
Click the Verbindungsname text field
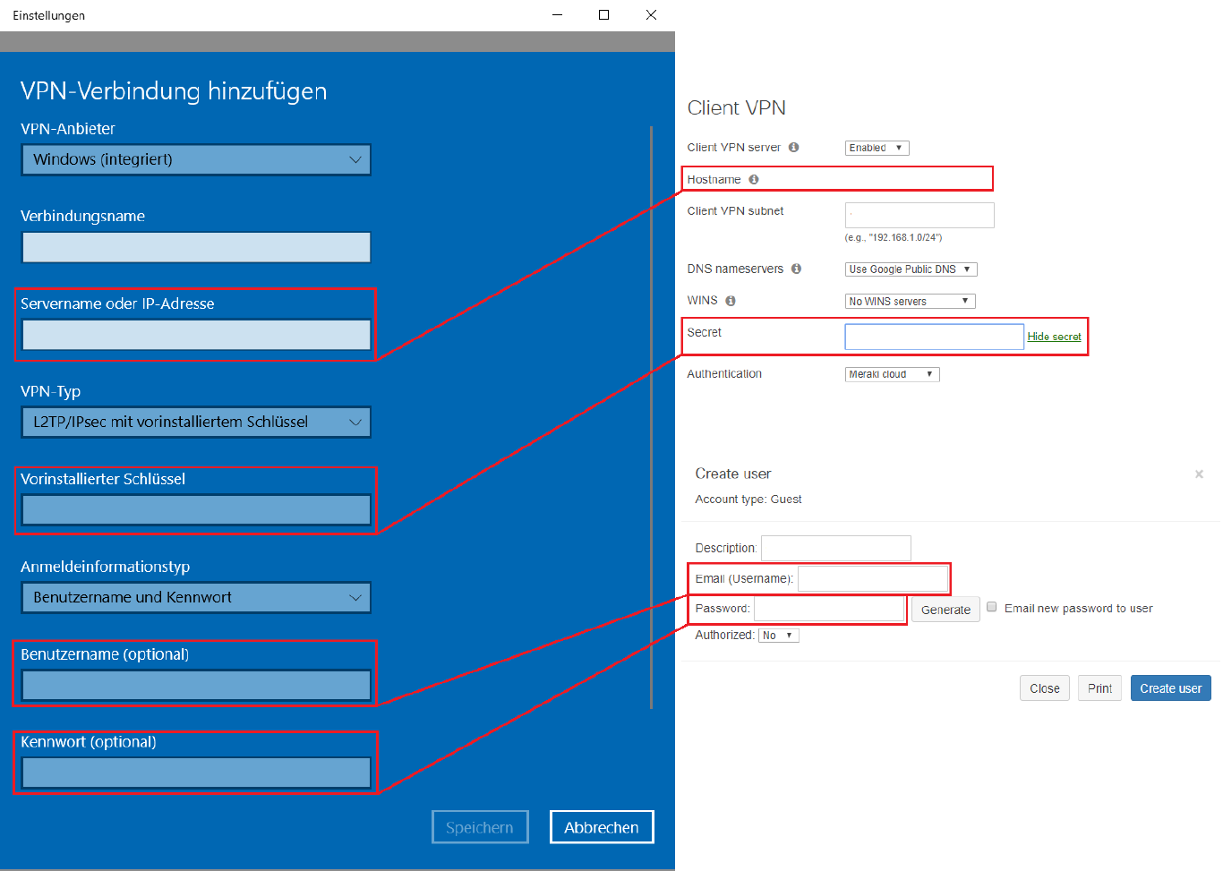click(196, 248)
